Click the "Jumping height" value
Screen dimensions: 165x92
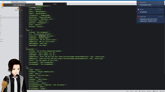[x=44, y=38]
